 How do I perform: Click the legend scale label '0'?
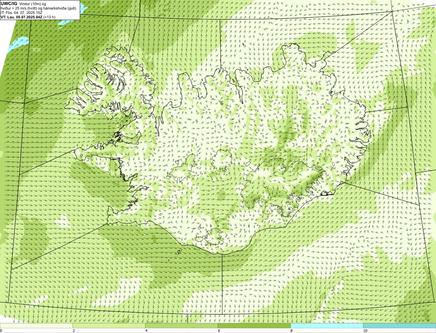coord(1,331)
